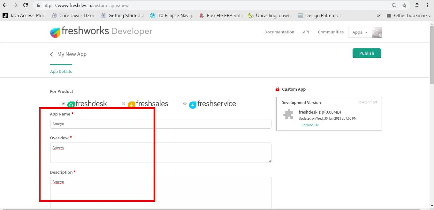Expand the Apps dropdown in header

(x=360, y=32)
